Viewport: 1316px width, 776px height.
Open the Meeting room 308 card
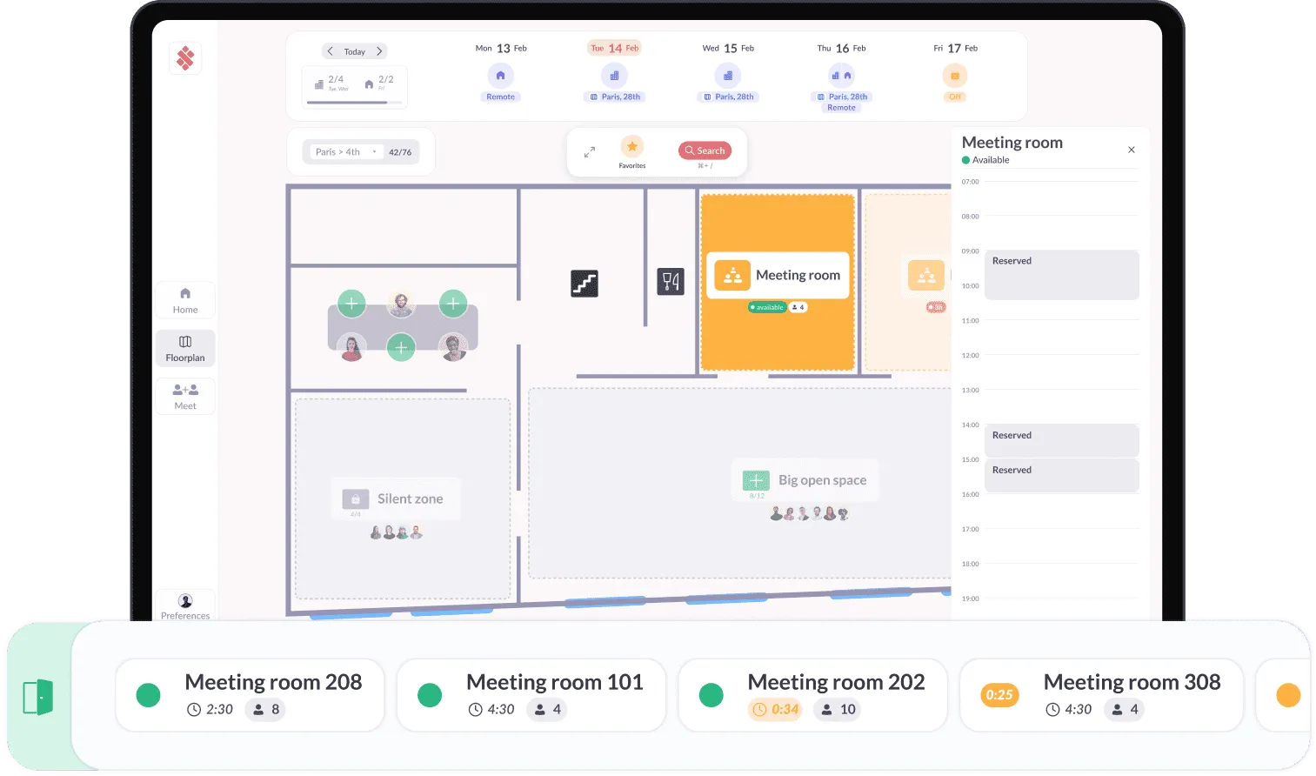[x=1101, y=695]
